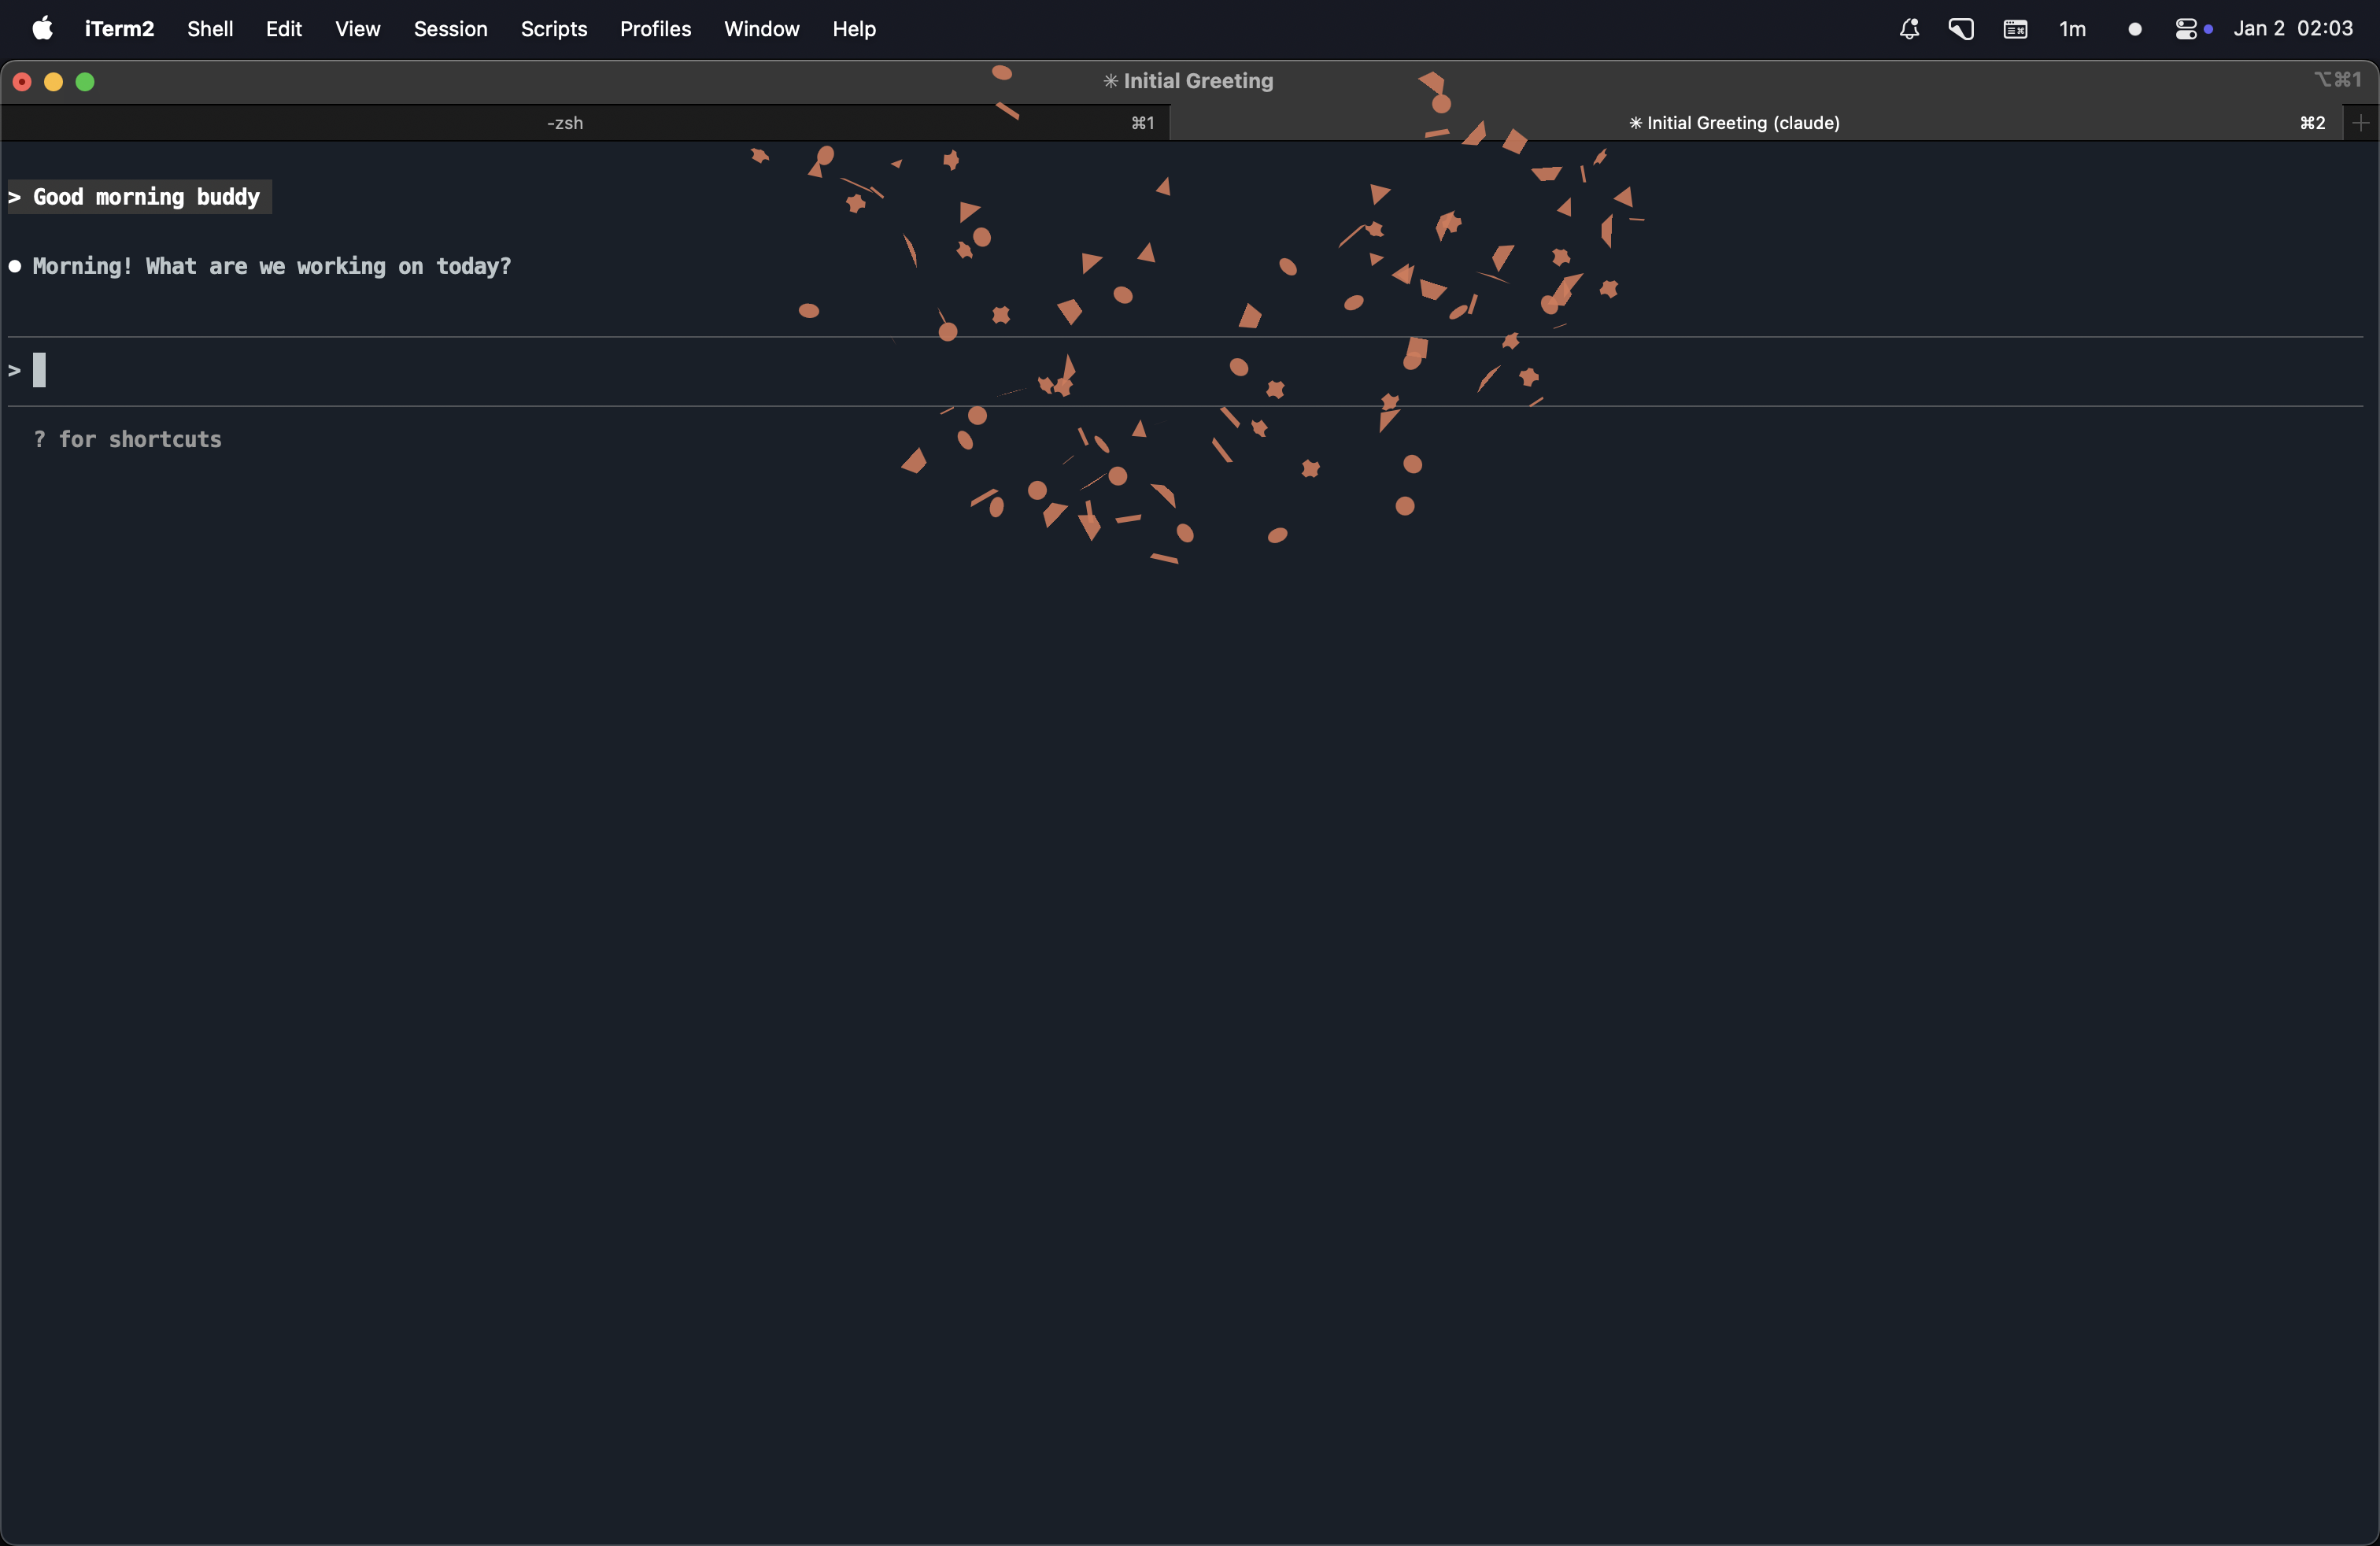Open the Window menu
The width and height of the screenshot is (2380, 1546).
click(761, 29)
